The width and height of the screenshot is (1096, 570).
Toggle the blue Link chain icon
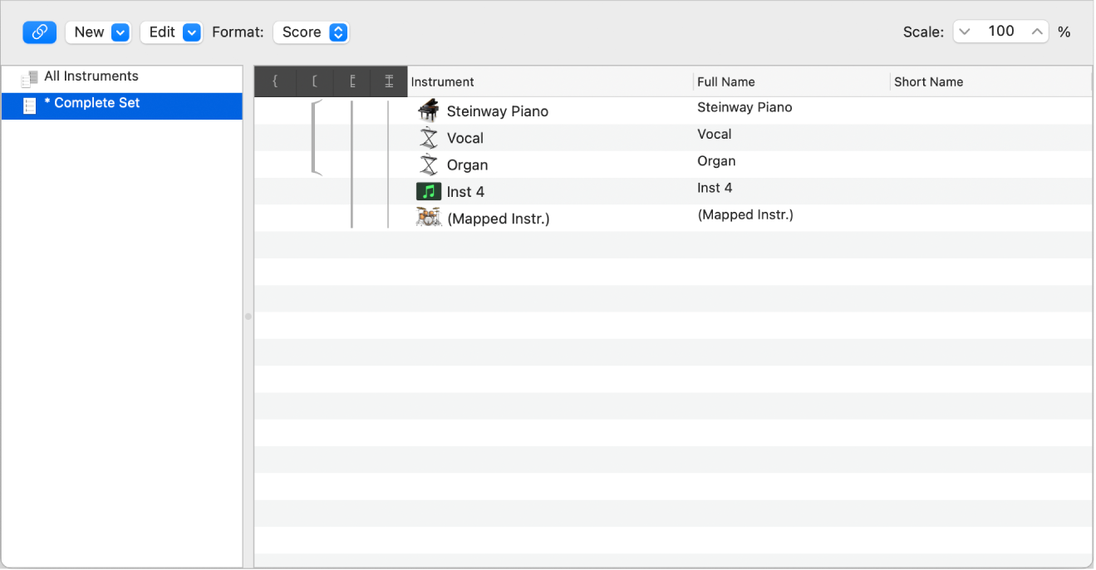(x=39, y=32)
